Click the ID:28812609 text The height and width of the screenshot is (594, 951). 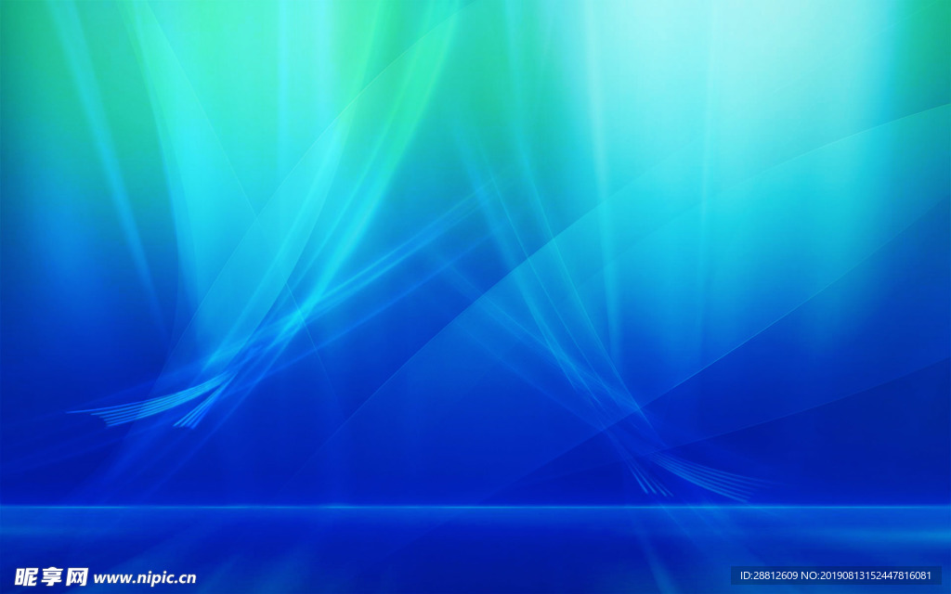771,575
